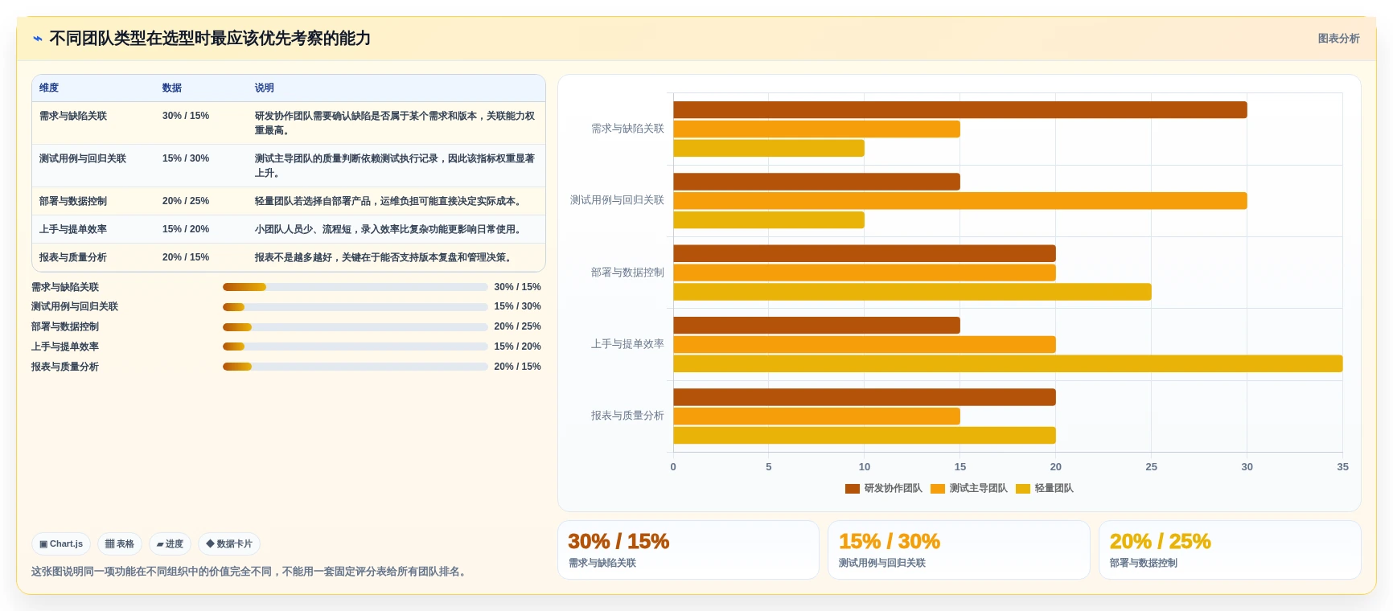Click chart y-axis label 需求与缺陷关联
1393x611 pixels.
[x=627, y=129]
